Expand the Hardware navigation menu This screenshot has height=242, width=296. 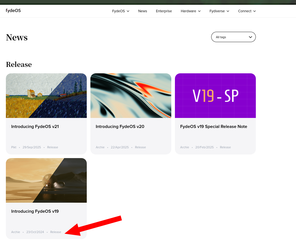(191, 11)
